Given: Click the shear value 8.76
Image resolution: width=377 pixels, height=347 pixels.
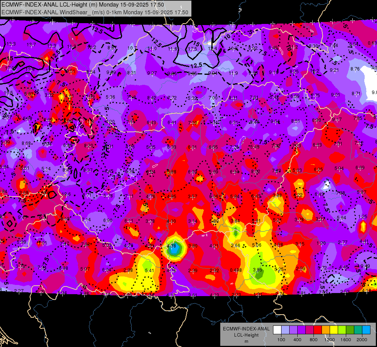Looking at the screenshot, I should coord(355,69).
